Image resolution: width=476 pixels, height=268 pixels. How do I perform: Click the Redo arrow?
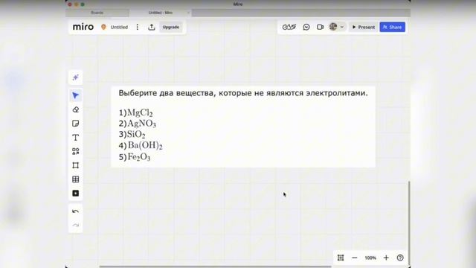point(76,225)
